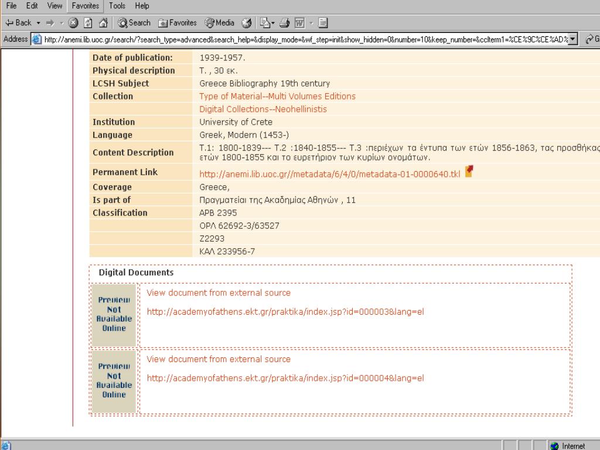
Task: Click inside the address bar URL field
Action: click(305, 39)
